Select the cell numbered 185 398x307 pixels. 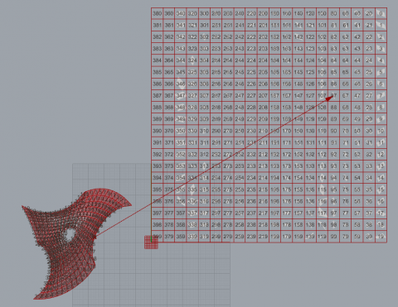point(274,72)
